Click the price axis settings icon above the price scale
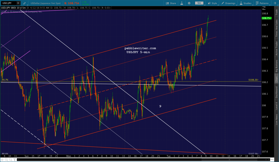This screenshot has width=279, height=162. coord(264,8)
